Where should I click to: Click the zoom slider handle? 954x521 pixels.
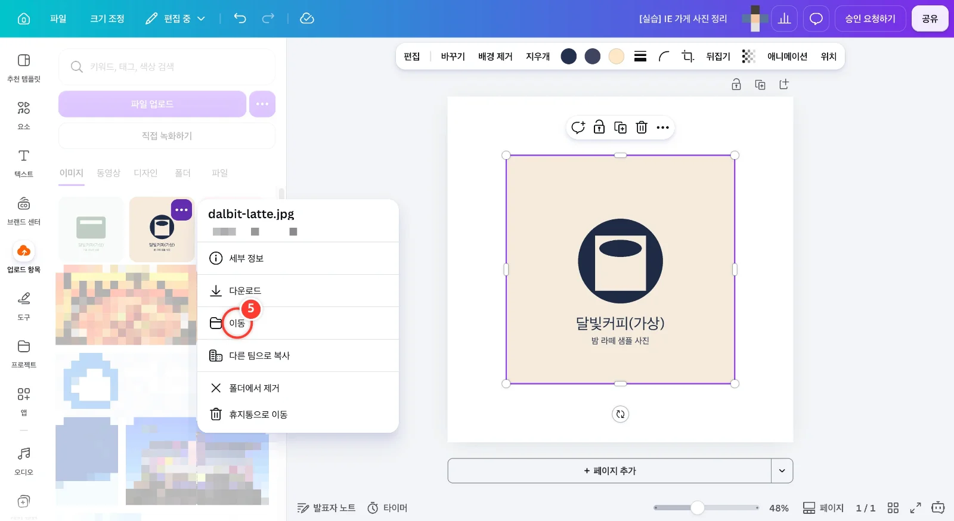pos(698,508)
